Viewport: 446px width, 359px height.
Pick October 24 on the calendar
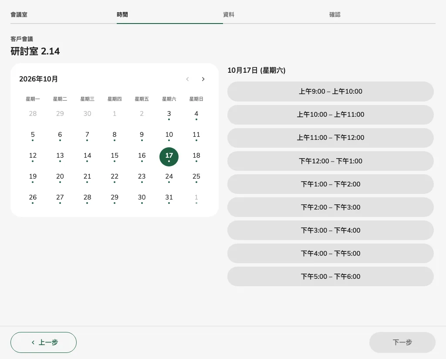click(169, 177)
